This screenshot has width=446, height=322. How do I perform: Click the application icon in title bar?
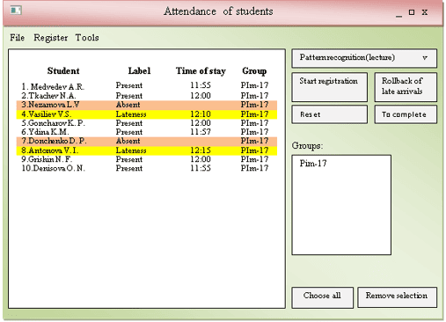pos(16,11)
